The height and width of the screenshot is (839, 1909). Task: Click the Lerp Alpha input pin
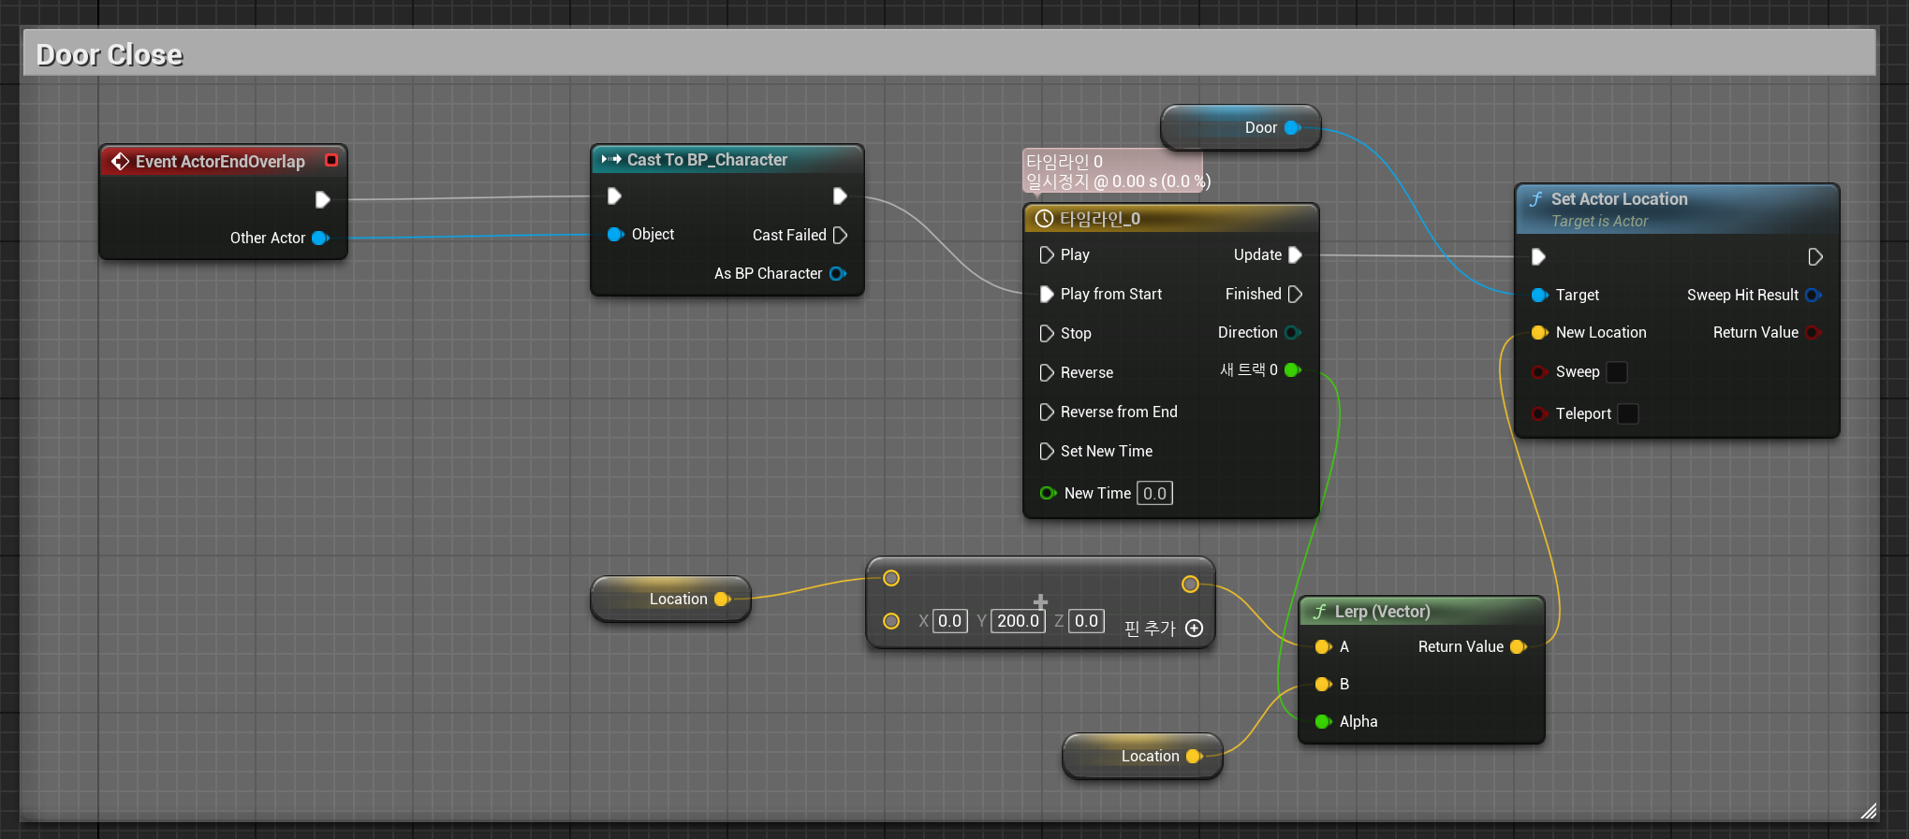coord(1323,721)
